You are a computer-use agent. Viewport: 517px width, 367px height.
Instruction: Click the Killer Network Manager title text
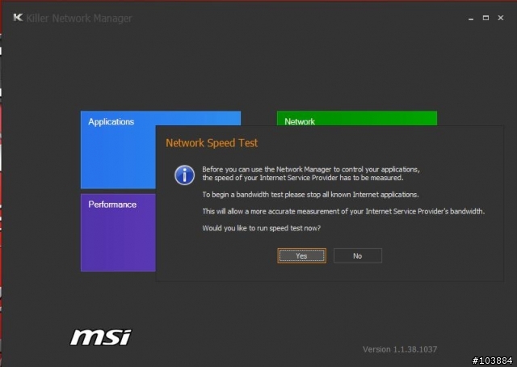point(79,18)
